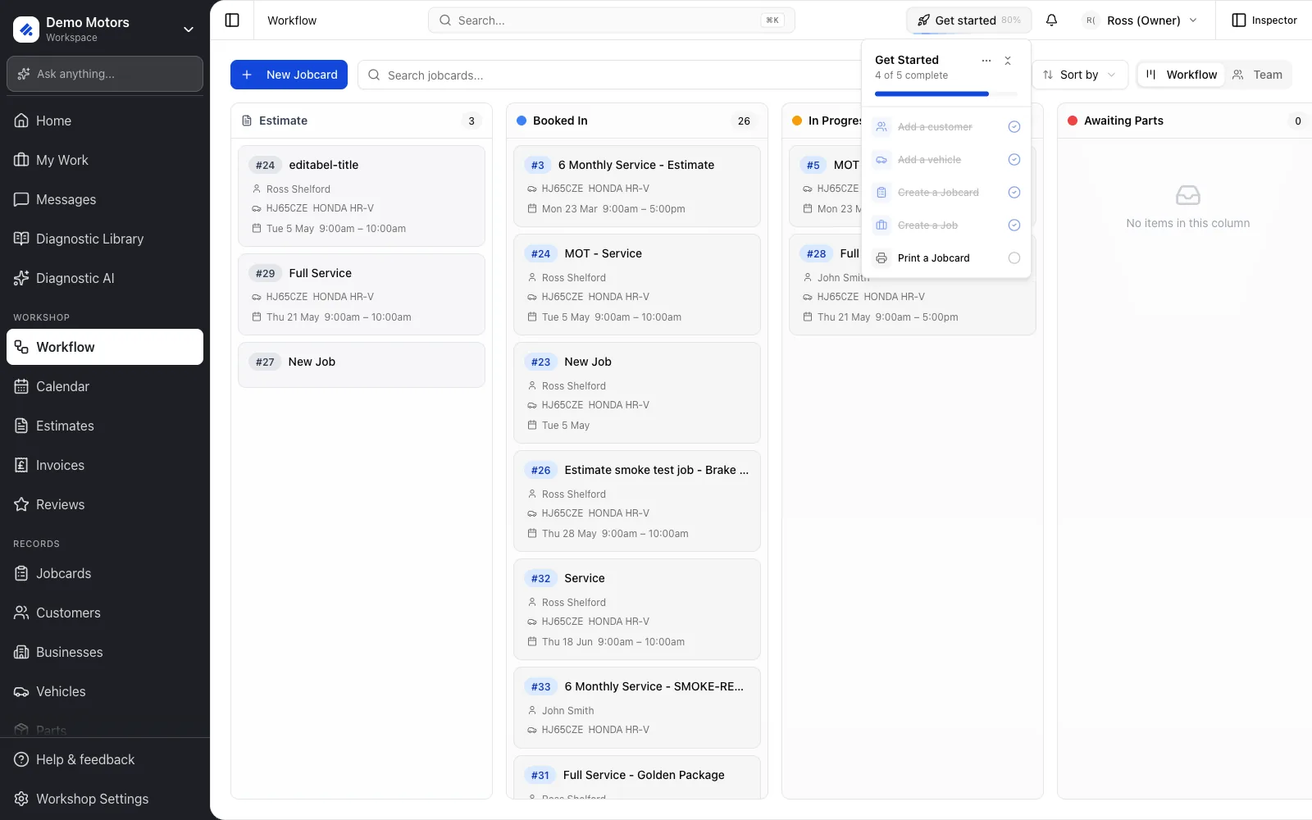Open the #33 6 Monthly Service SMOKE-RE card
The image size is (1312, 820).
[x=637, y=708]
